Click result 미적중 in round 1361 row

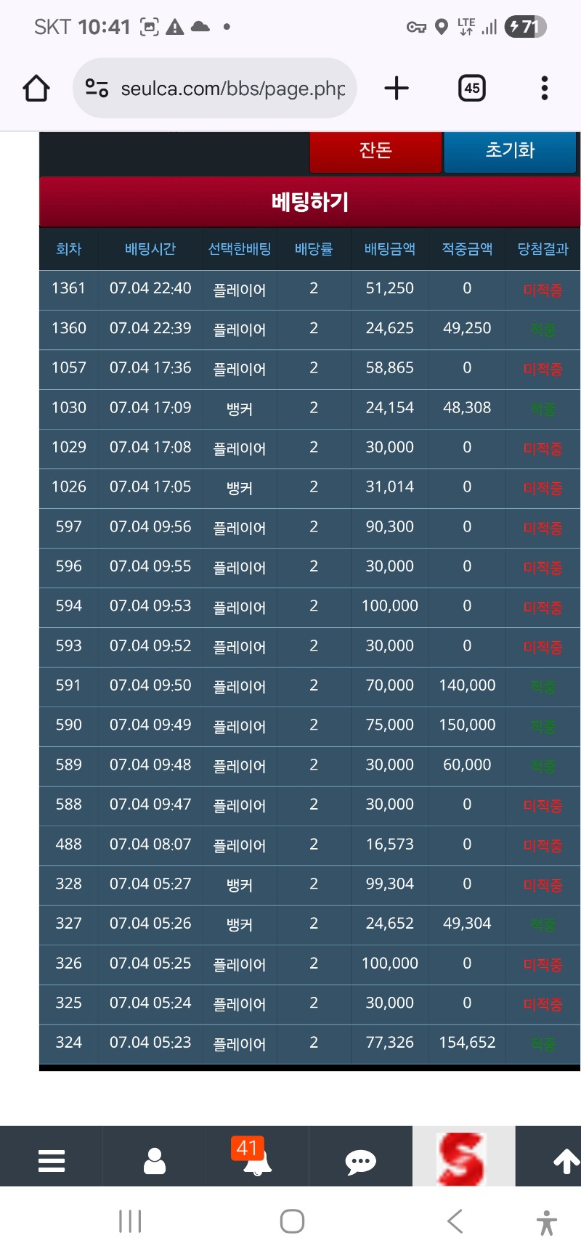tap(543, 290)
